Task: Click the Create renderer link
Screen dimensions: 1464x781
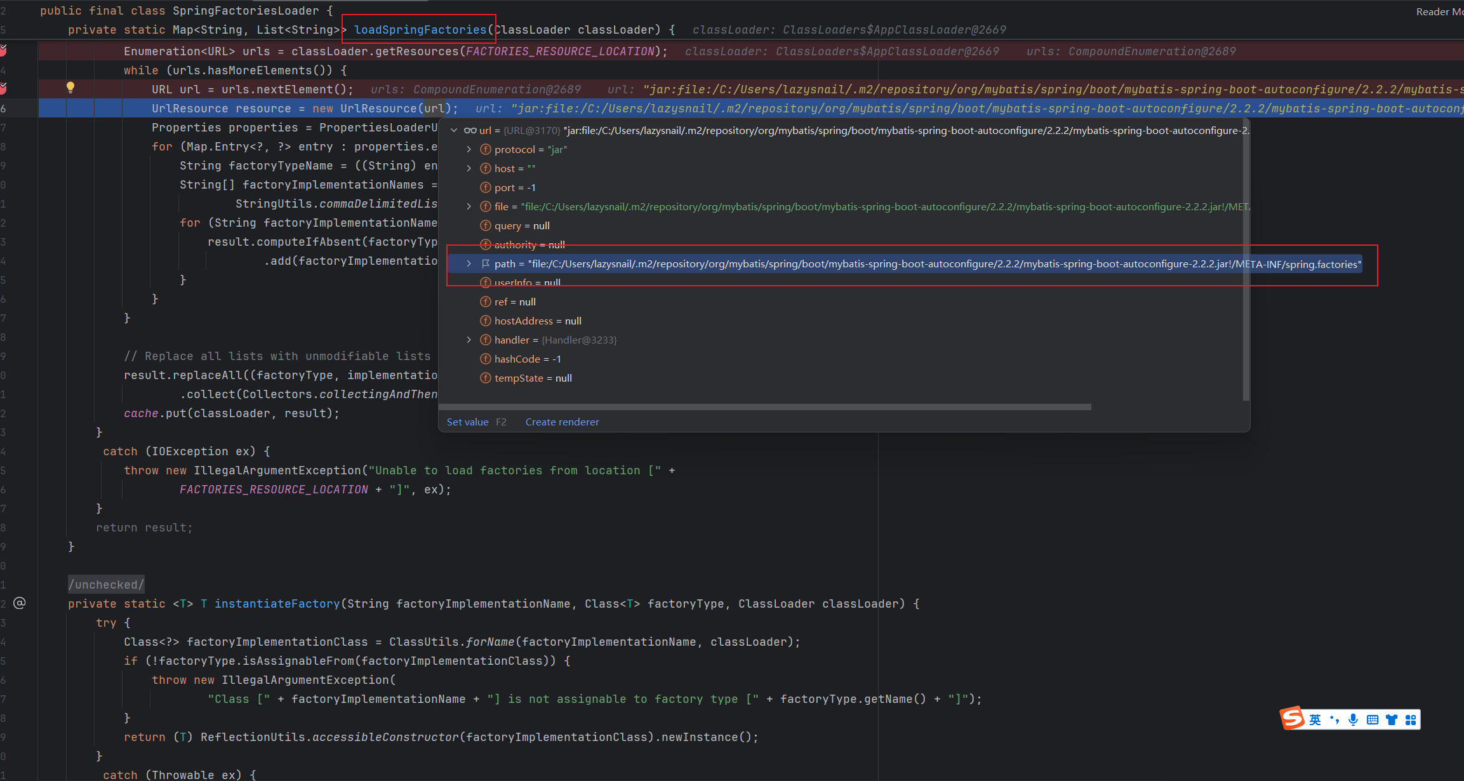Action: 562,422
